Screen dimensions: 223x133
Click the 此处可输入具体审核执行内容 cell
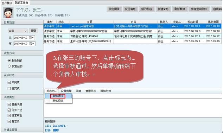(135, 26)
